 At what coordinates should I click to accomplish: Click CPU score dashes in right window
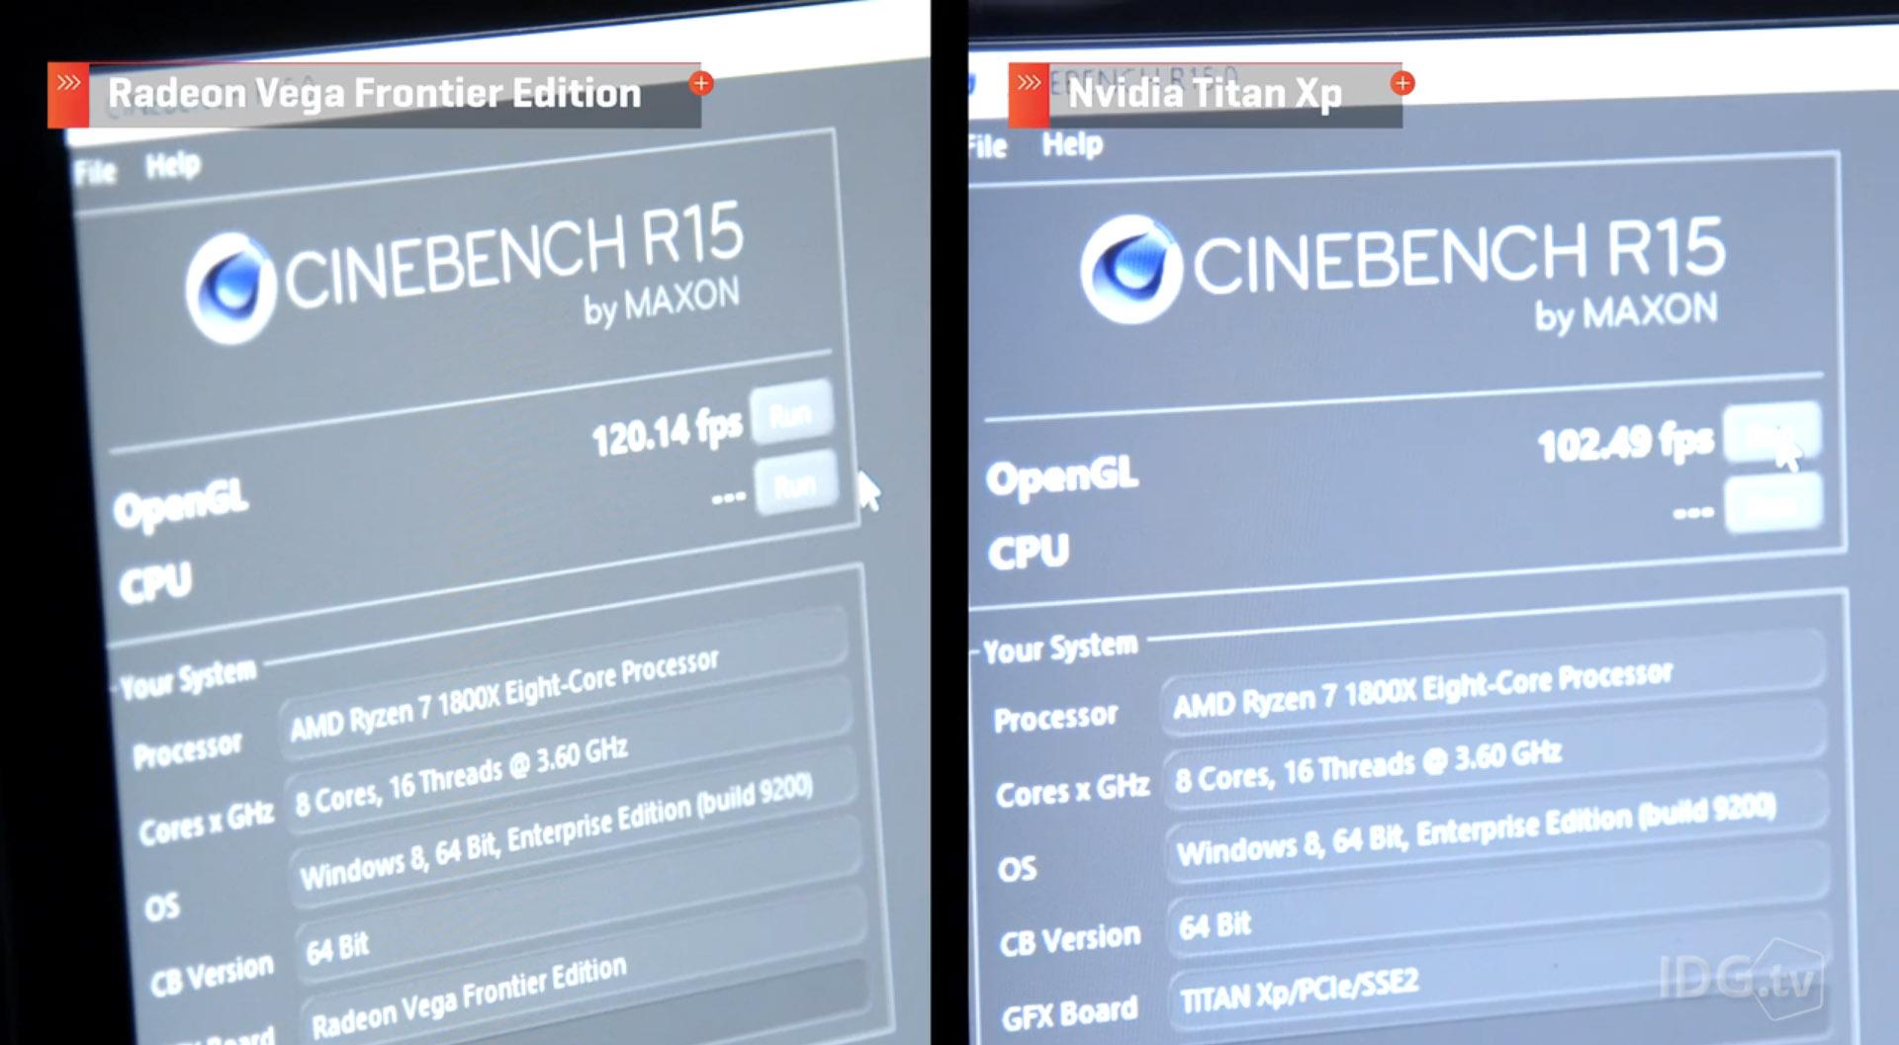point(1693,512)
